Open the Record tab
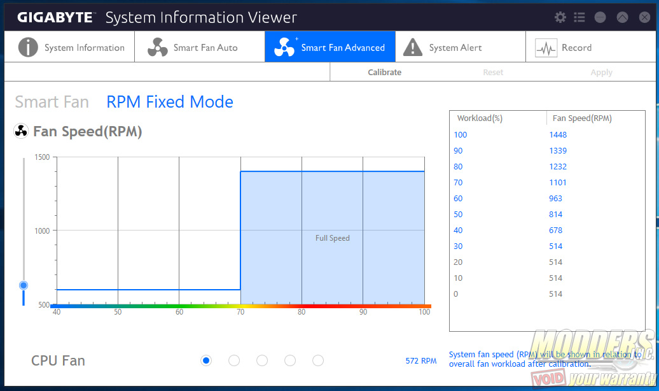This screenshot has height=391, width=659. 590,46
